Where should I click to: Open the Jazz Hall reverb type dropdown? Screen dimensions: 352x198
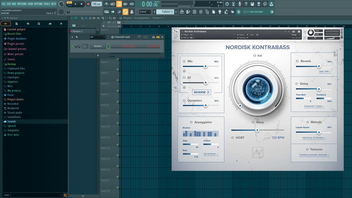click(325, 71)
